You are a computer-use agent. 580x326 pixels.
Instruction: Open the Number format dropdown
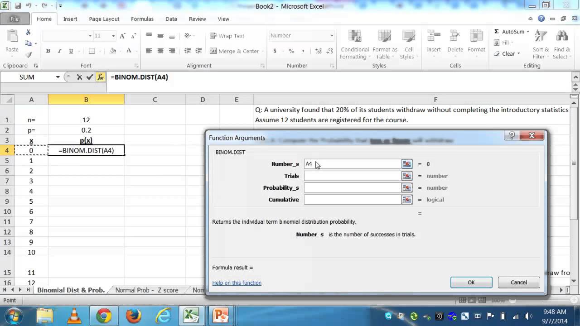click(x=332, y=36)
